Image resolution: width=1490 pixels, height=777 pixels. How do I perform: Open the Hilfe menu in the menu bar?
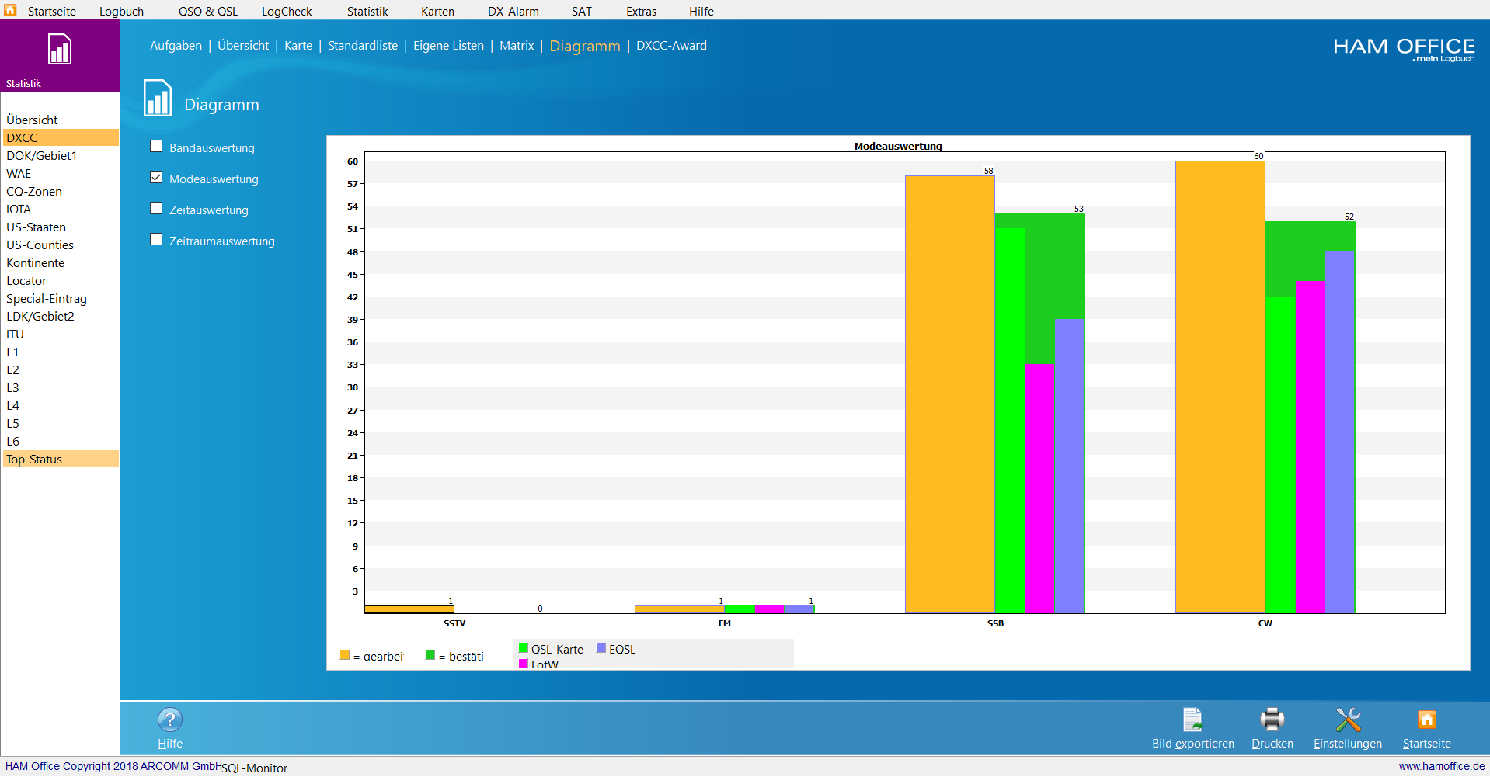coord(701,11)
